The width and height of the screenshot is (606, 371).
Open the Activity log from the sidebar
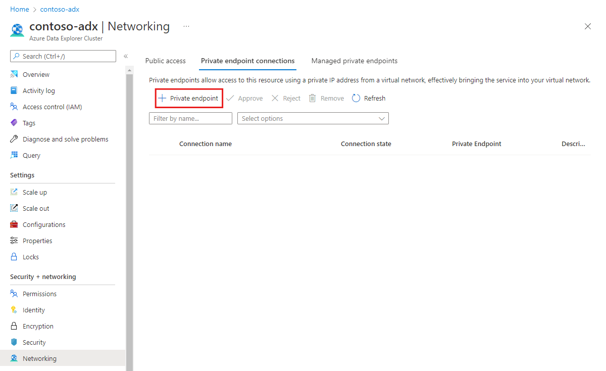point(38,90)
